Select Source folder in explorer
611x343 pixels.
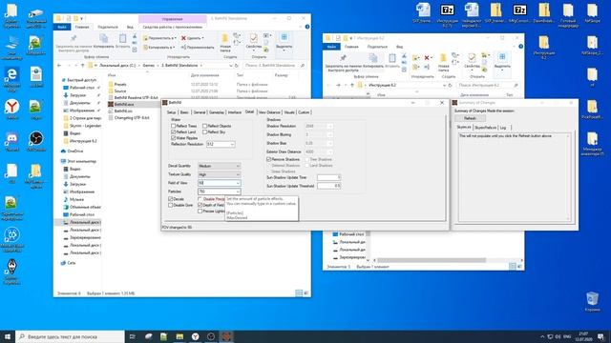120,91
